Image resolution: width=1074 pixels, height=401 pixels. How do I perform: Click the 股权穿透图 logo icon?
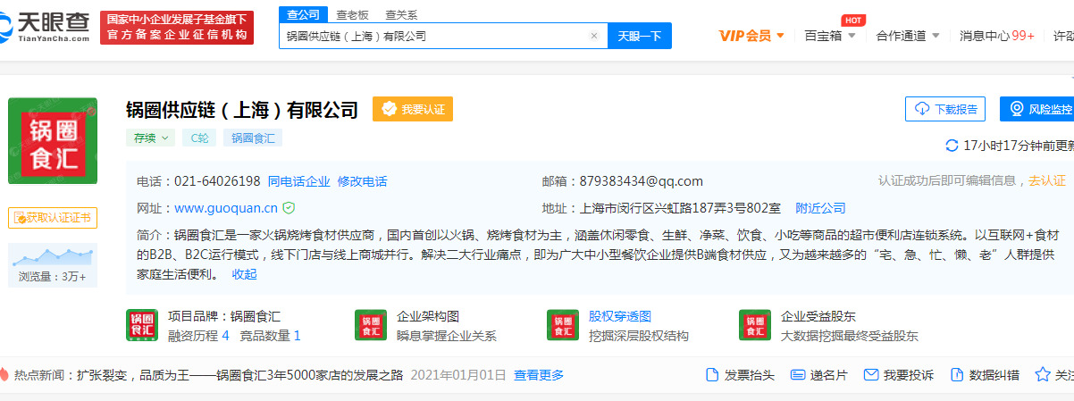click(x=563, y=325)
